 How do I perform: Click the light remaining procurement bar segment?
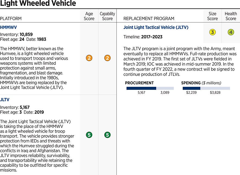[165, 88]
